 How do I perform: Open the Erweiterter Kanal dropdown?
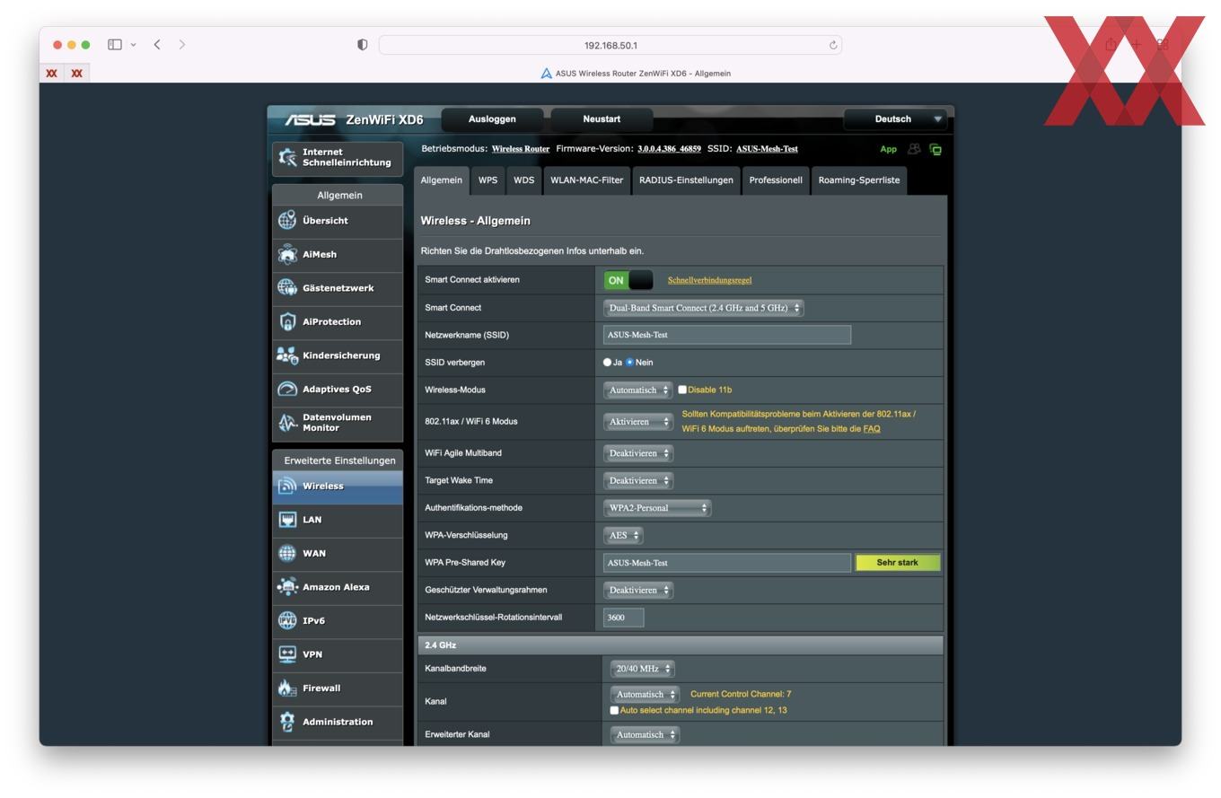point(645,735)
